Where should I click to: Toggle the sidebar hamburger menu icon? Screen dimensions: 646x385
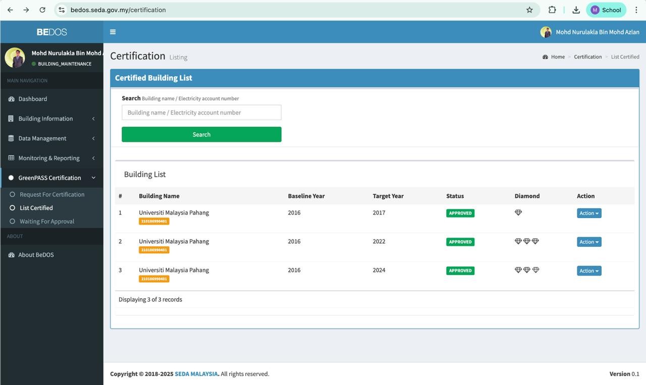click(113, 32)
